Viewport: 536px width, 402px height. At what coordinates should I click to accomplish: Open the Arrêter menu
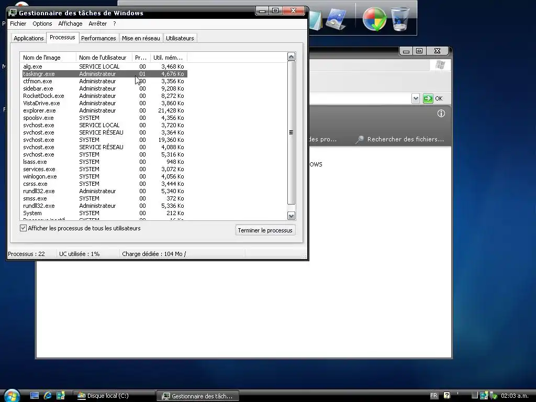coord(98,24)
